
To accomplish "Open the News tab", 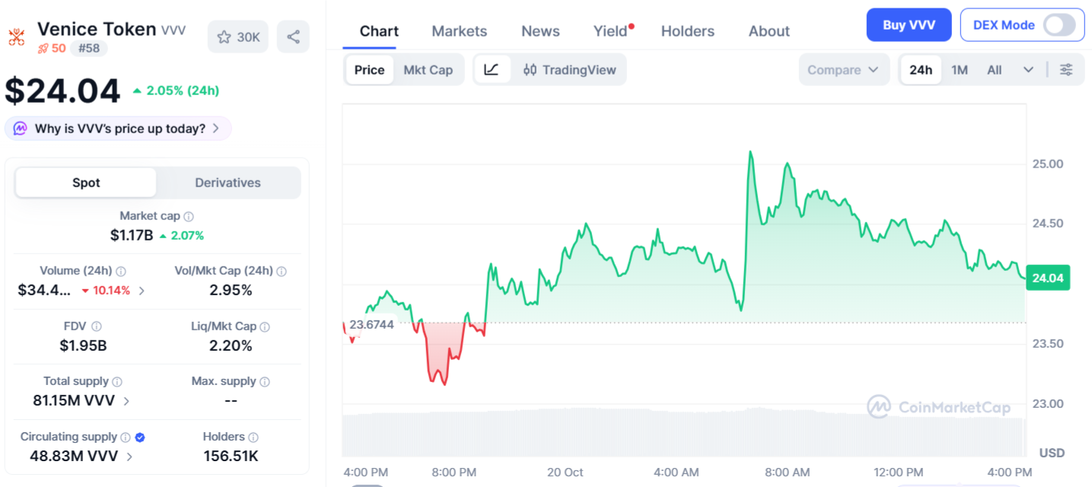I will (x=540, y=31).
